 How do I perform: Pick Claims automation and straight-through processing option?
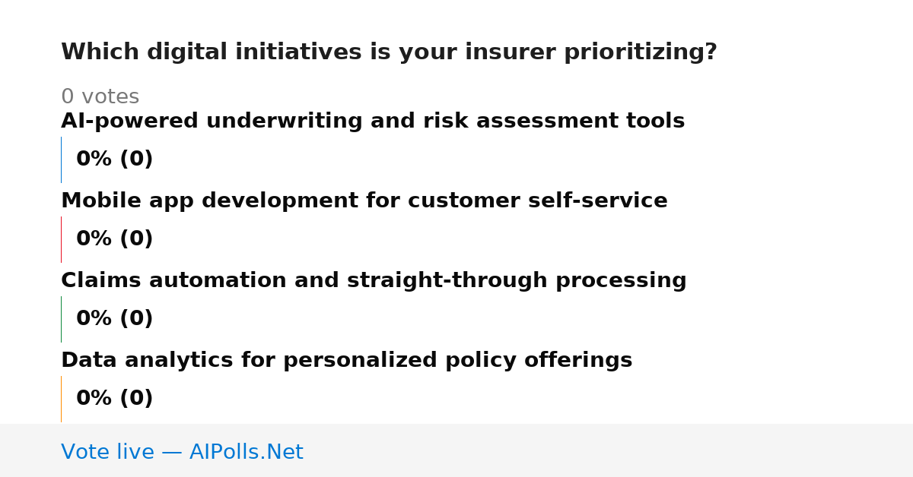tap(374, 281)
